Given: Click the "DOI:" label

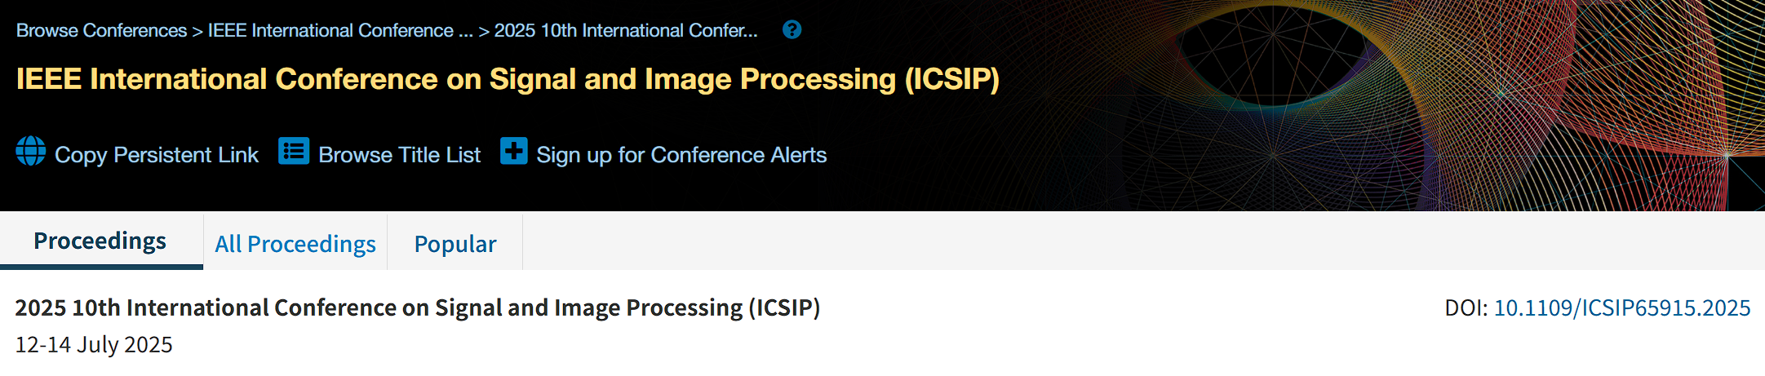Looking at the screenshot, I should [1466, 307].
